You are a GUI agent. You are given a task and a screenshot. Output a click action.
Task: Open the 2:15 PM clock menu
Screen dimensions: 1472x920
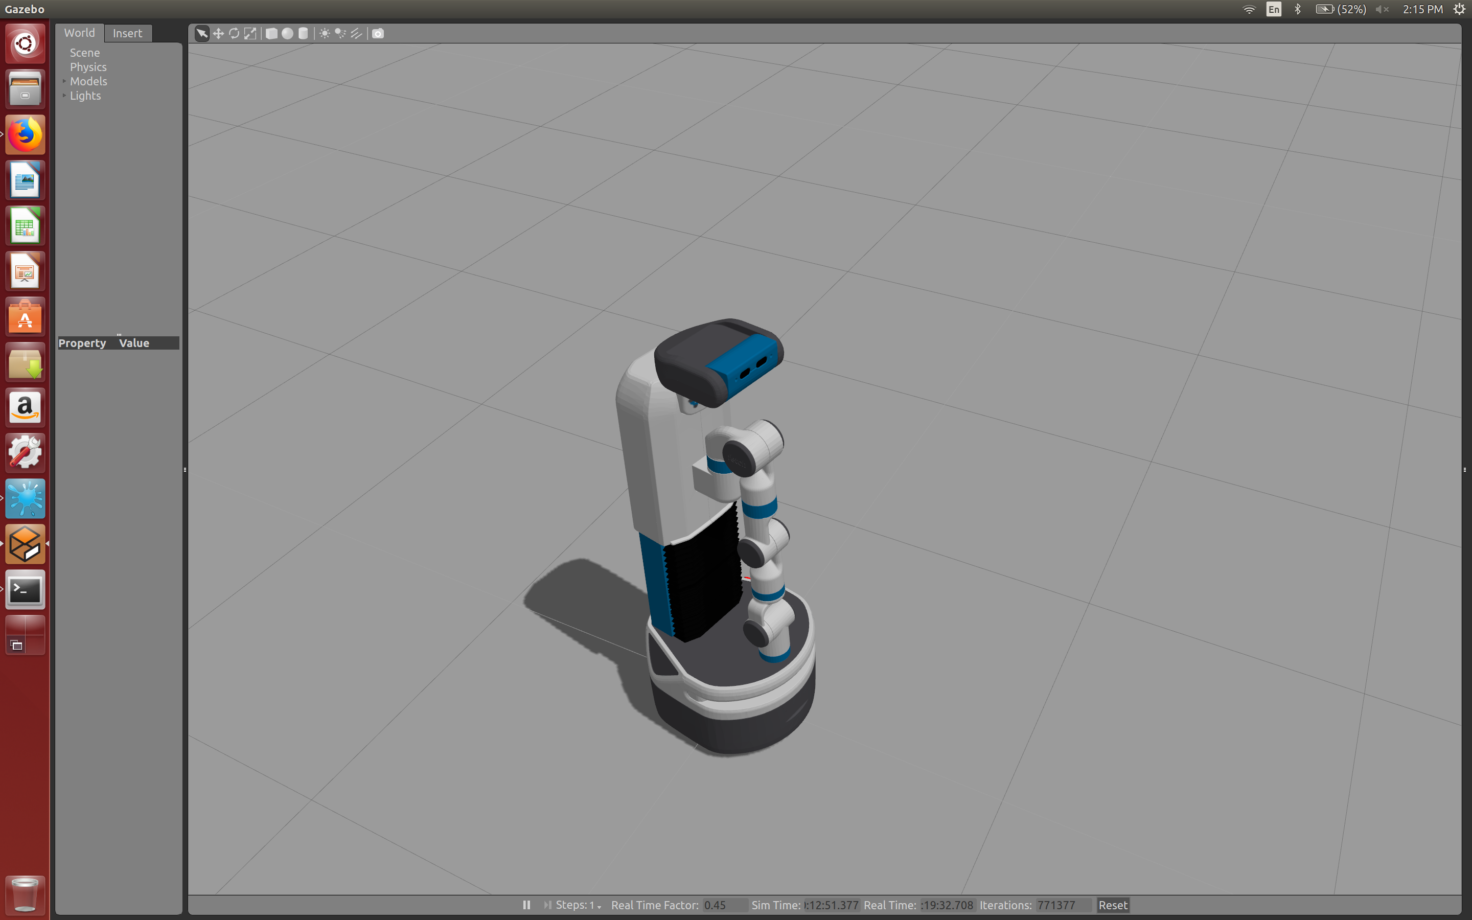1423,9
